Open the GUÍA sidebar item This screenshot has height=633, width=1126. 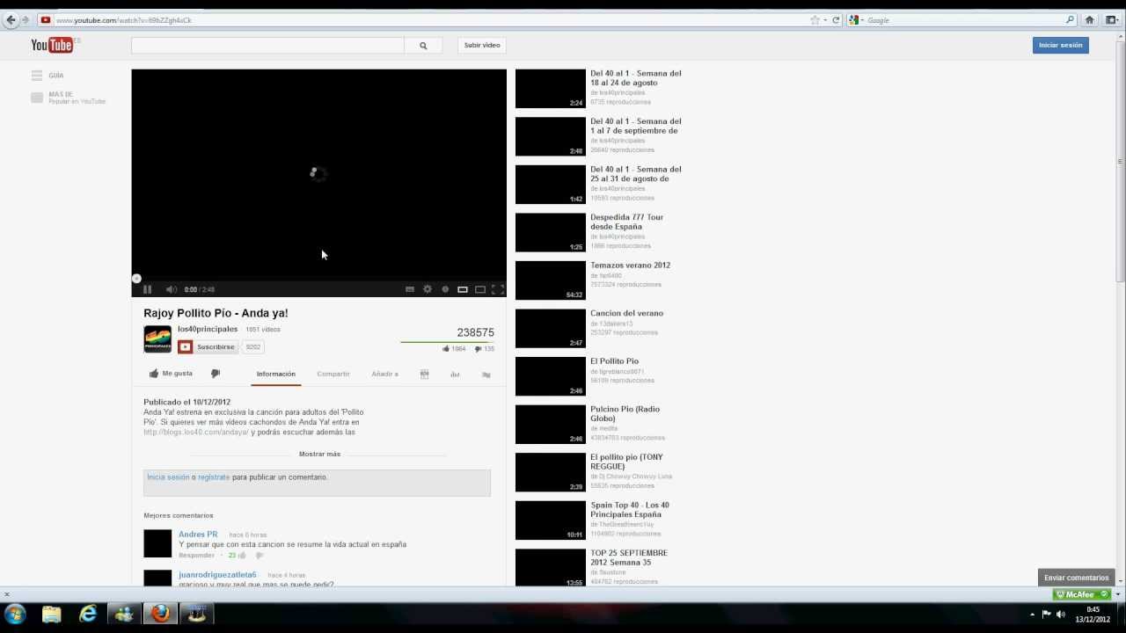48,76
